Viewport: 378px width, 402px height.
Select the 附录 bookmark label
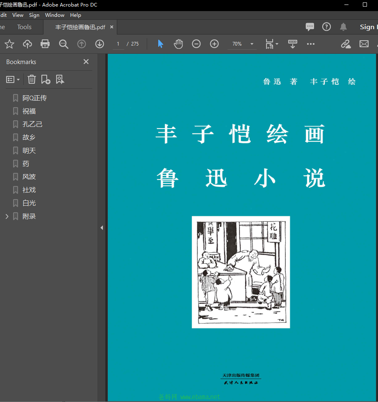point(29,216)
